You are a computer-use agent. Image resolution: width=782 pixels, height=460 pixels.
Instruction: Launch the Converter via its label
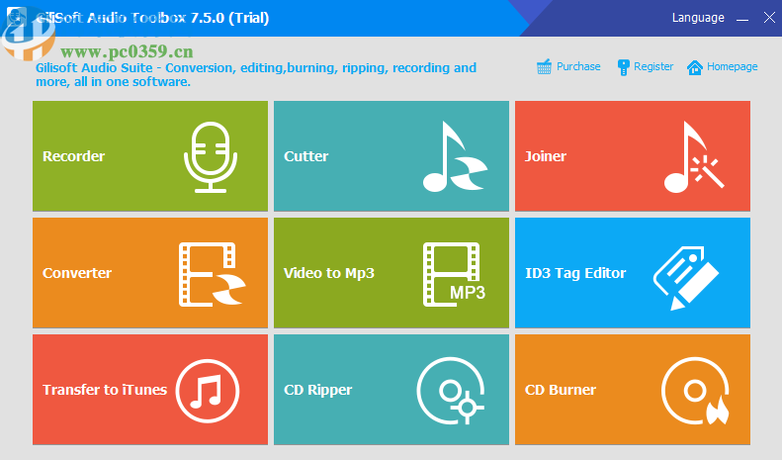(x=77, y=273)
